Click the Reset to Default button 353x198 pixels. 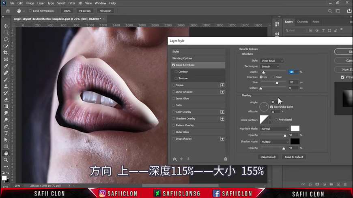[293, 157]
